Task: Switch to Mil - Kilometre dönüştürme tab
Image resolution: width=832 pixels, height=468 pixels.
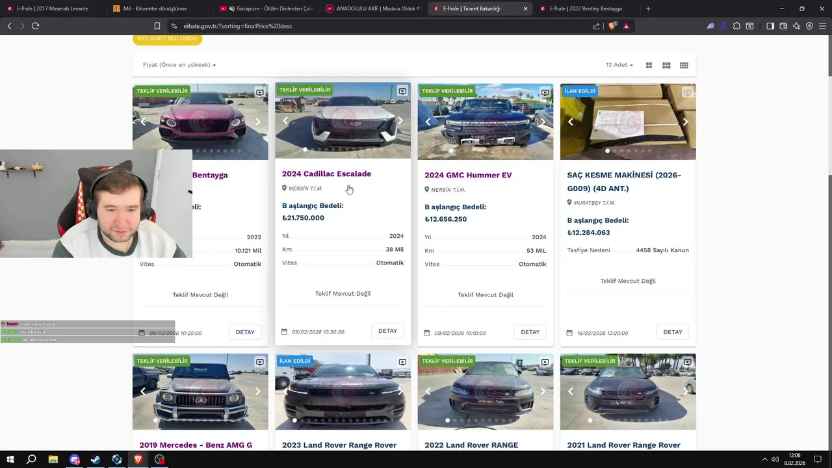Action: pyautogui.click(x=155, y=8)
